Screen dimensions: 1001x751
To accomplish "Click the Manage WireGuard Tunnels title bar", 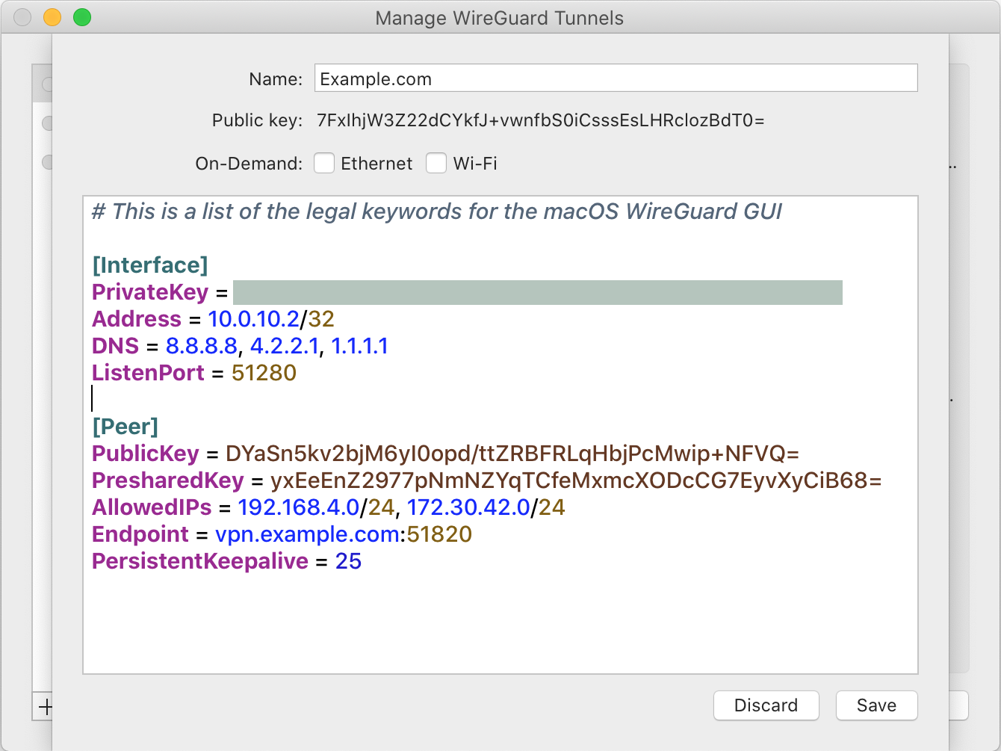I will 500,17.
